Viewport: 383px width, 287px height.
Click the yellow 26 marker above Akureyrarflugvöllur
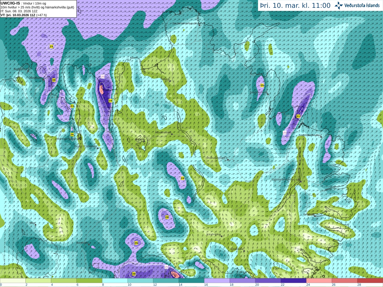pos(72,135)
